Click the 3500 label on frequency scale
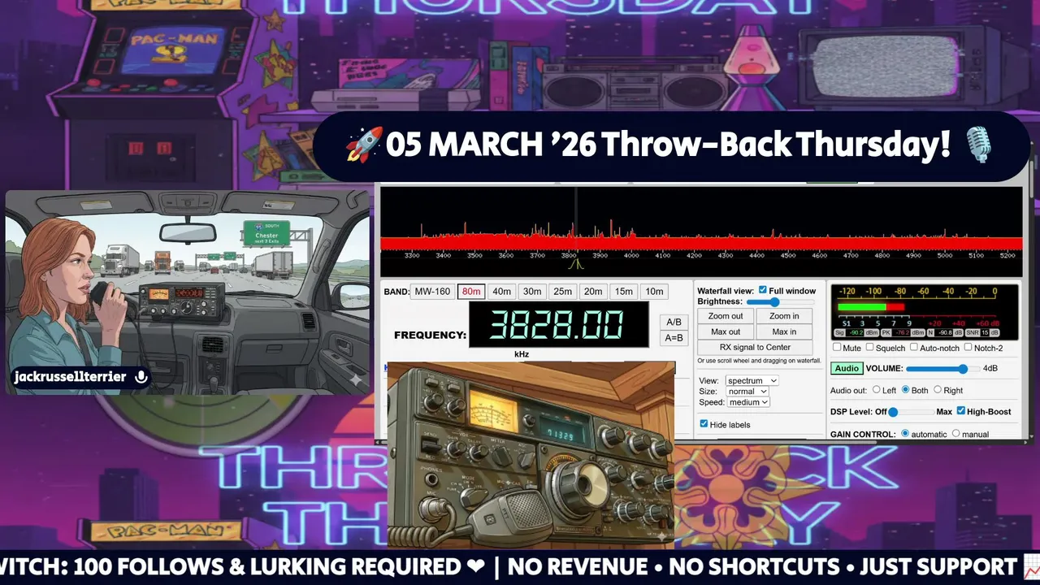1040x585 pixels. pos(474,255)
